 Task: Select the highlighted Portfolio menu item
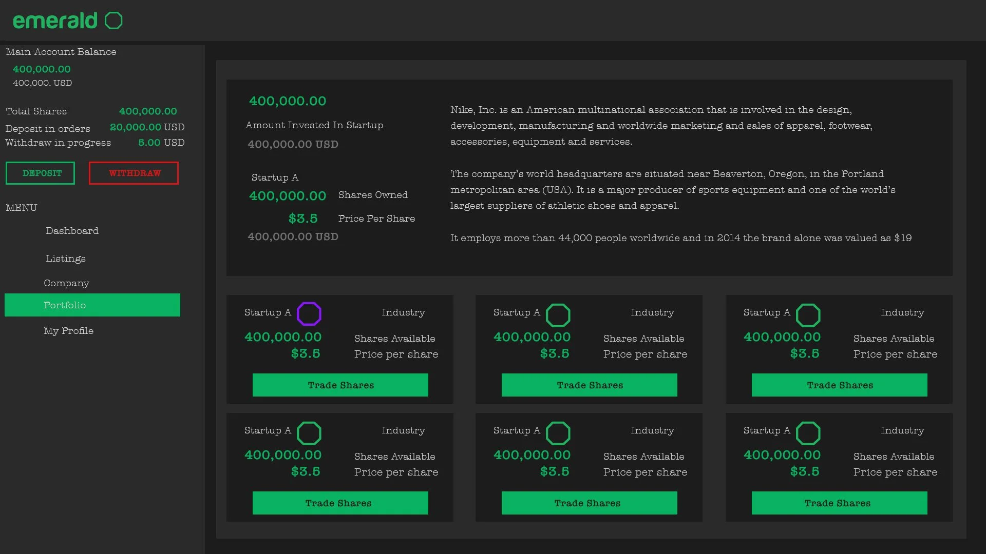(92, 305)
